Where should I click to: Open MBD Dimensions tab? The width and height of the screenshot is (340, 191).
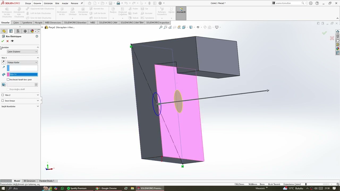[x=53, y=23]
